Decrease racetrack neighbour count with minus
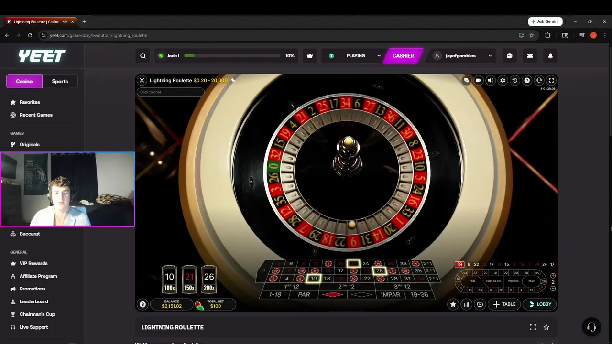612x344 pixels. tap(553, 289)
